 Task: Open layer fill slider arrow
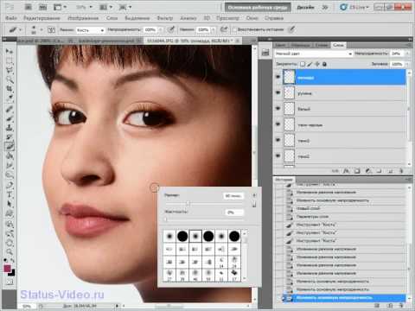pyautogui.click(x=407, y=64)
